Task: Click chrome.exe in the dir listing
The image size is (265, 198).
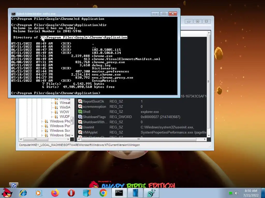Action: pyautogui.click(x=102, y=56)
